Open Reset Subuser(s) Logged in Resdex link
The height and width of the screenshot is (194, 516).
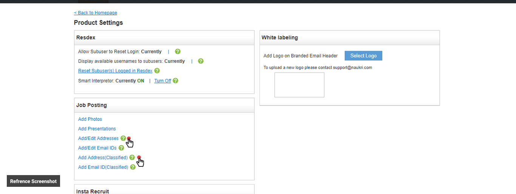point(115,71)
